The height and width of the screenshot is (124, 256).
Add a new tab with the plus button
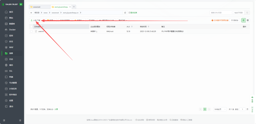pos(74,7)
